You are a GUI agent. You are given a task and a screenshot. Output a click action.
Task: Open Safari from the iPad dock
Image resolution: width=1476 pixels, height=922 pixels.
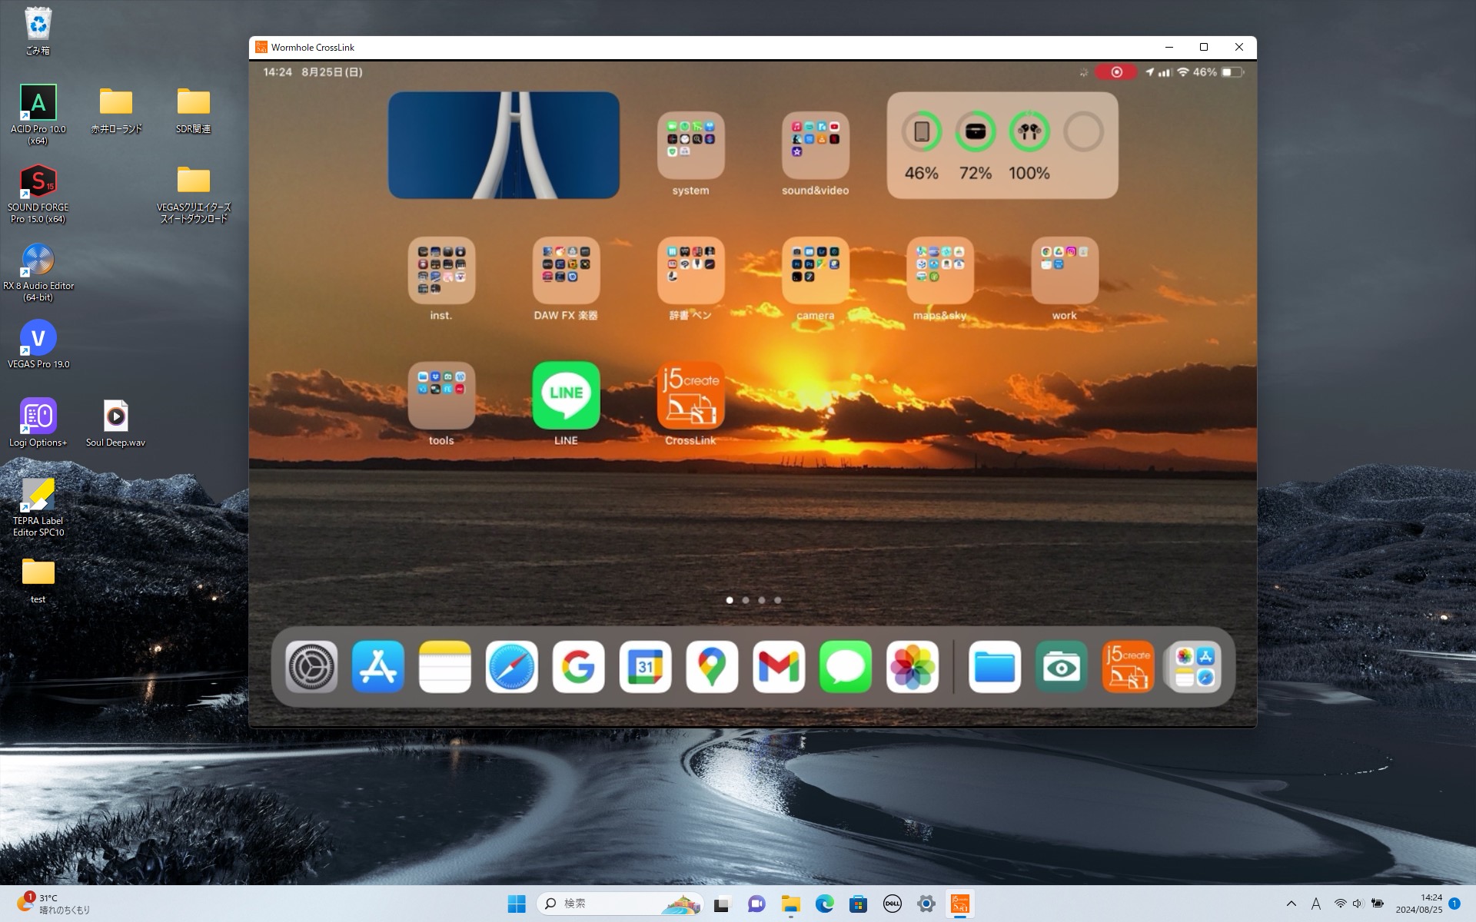pyautogui.click(x=511, y=667)
